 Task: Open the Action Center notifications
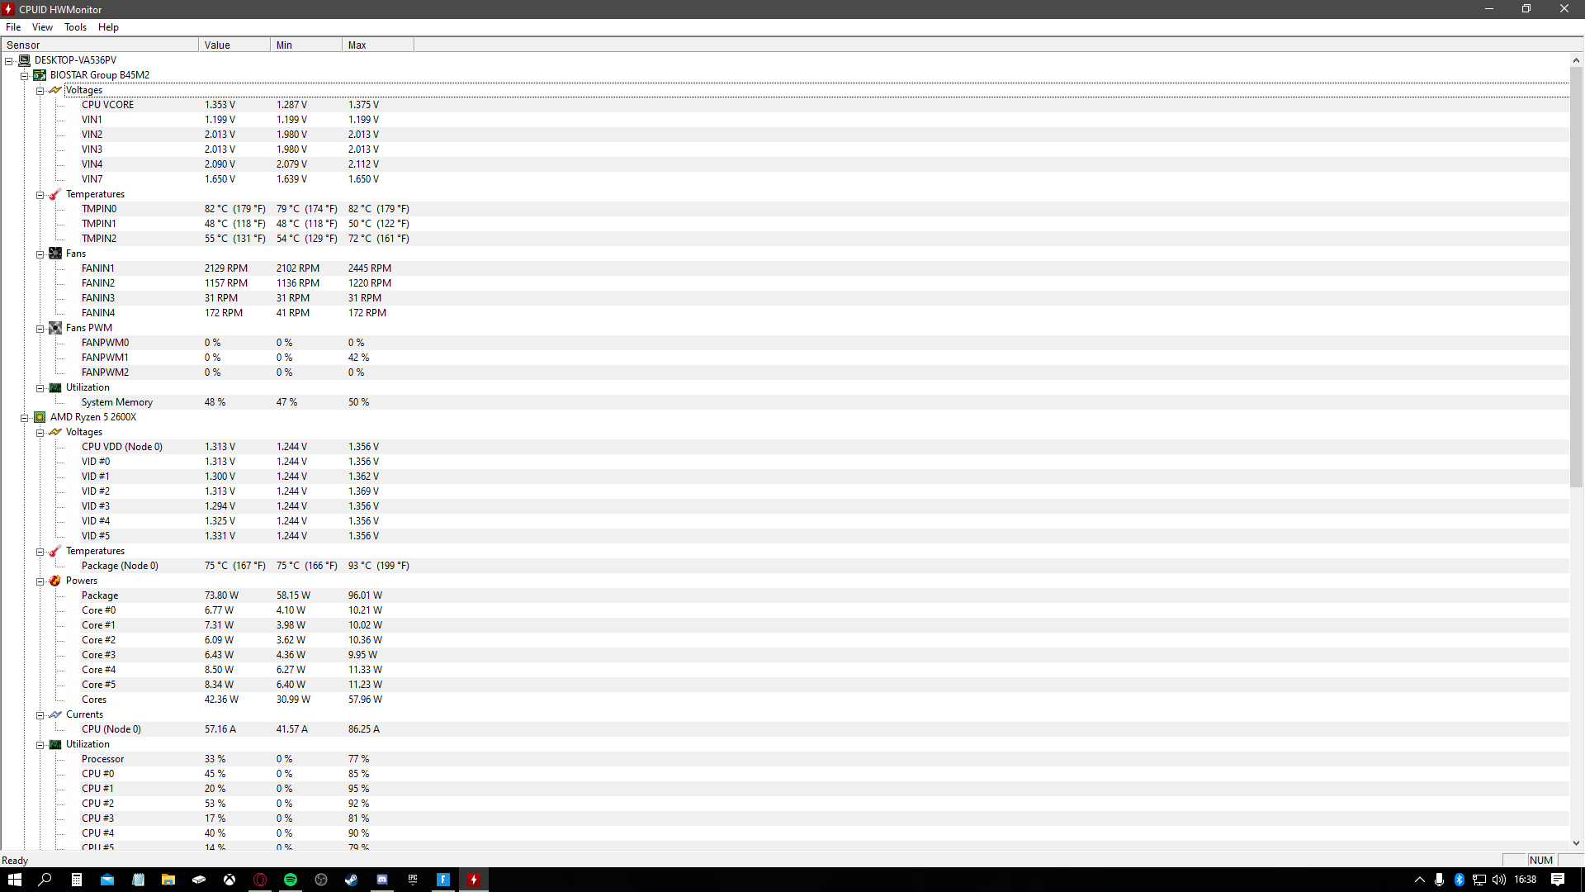coord(1558,880)
